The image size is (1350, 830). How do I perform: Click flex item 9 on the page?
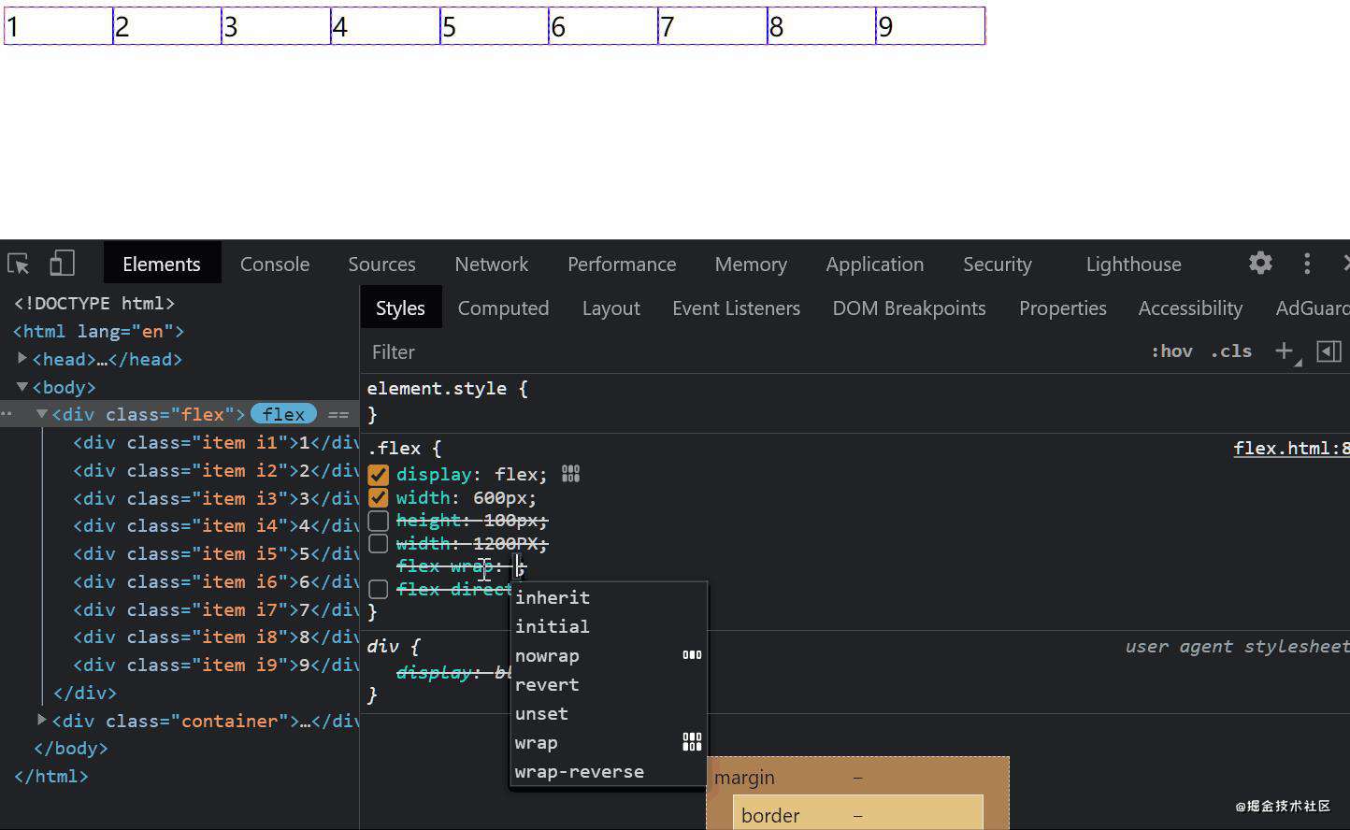pyautogui.click(x=930, y=26)
